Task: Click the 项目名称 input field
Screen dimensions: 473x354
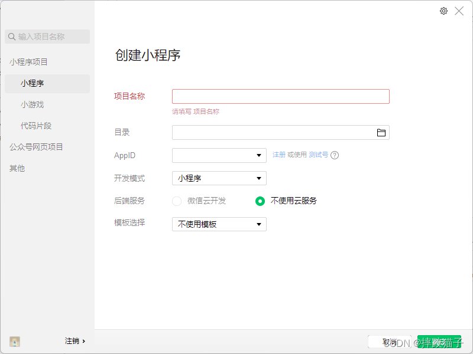Action: [280, 96]
